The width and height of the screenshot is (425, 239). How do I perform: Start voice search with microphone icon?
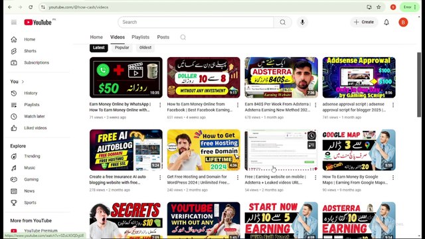pyautogui.click(x=303, y=22)
